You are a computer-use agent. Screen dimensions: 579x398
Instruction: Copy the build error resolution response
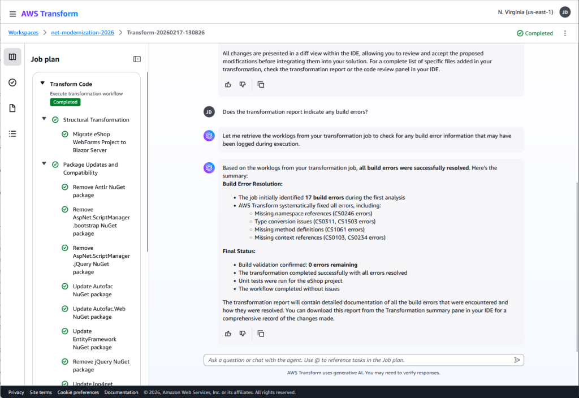261,334
